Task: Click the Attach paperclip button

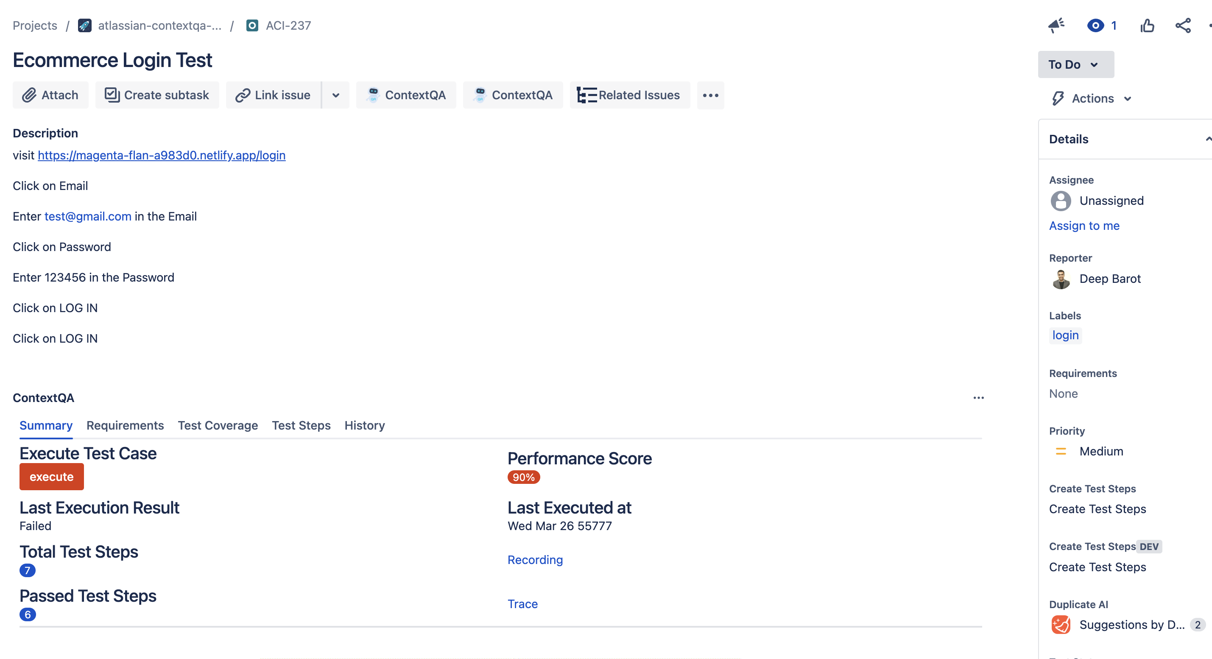Action: point(50,95)
